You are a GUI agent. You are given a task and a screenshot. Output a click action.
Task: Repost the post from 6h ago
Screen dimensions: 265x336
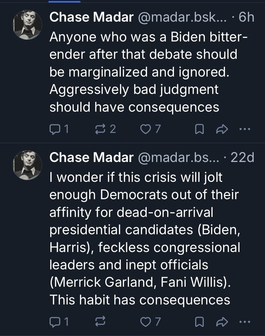[x=105, y=129]
